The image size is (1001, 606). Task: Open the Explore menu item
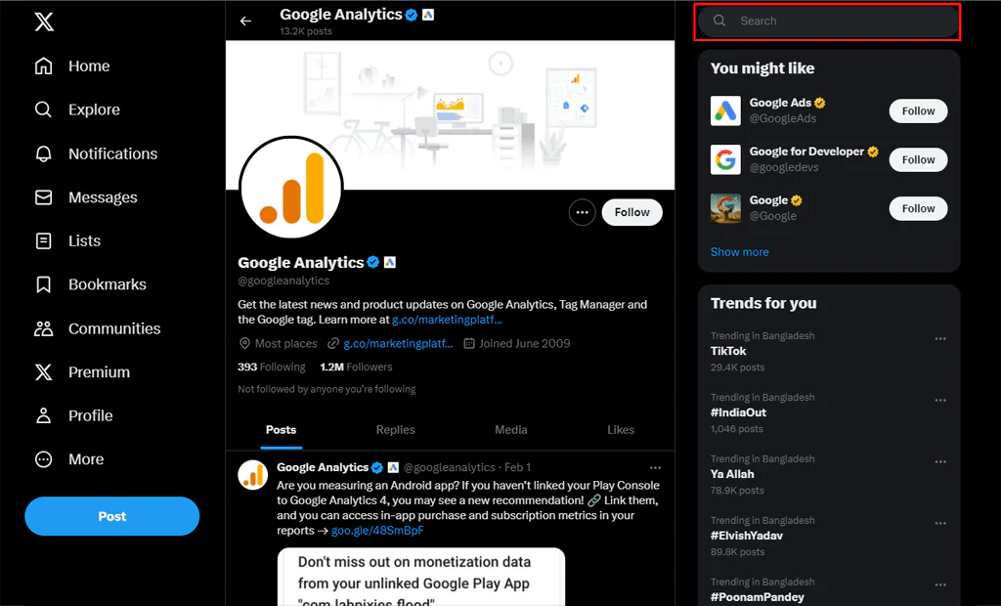pos(77,109)
